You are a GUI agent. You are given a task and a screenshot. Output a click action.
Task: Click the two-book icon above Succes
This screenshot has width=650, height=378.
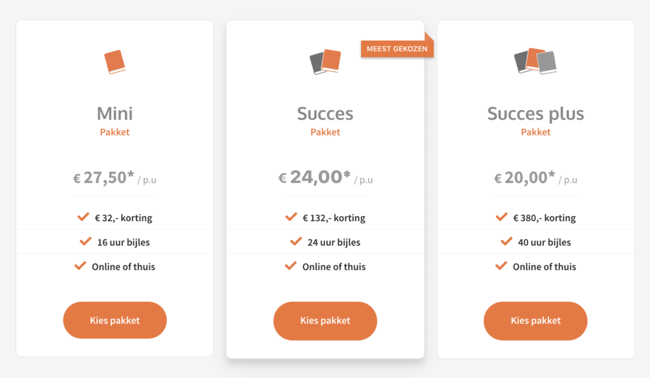[325, 62]
